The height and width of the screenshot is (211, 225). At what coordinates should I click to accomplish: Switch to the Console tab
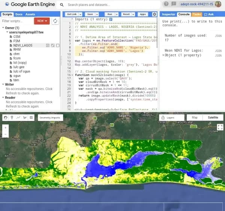coord(184,14)
